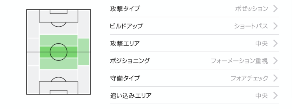Tap the フォアチェック value
Viewport: 292px width, 109px height.
[x=249, y=78]
